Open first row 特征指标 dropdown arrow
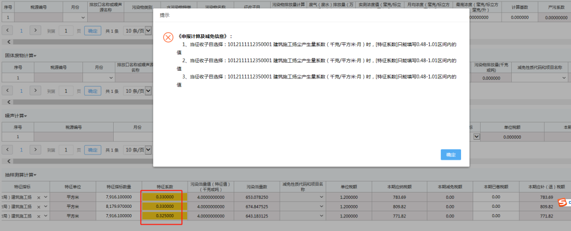Viewport: 571px width, 231px height. point(45,197)
